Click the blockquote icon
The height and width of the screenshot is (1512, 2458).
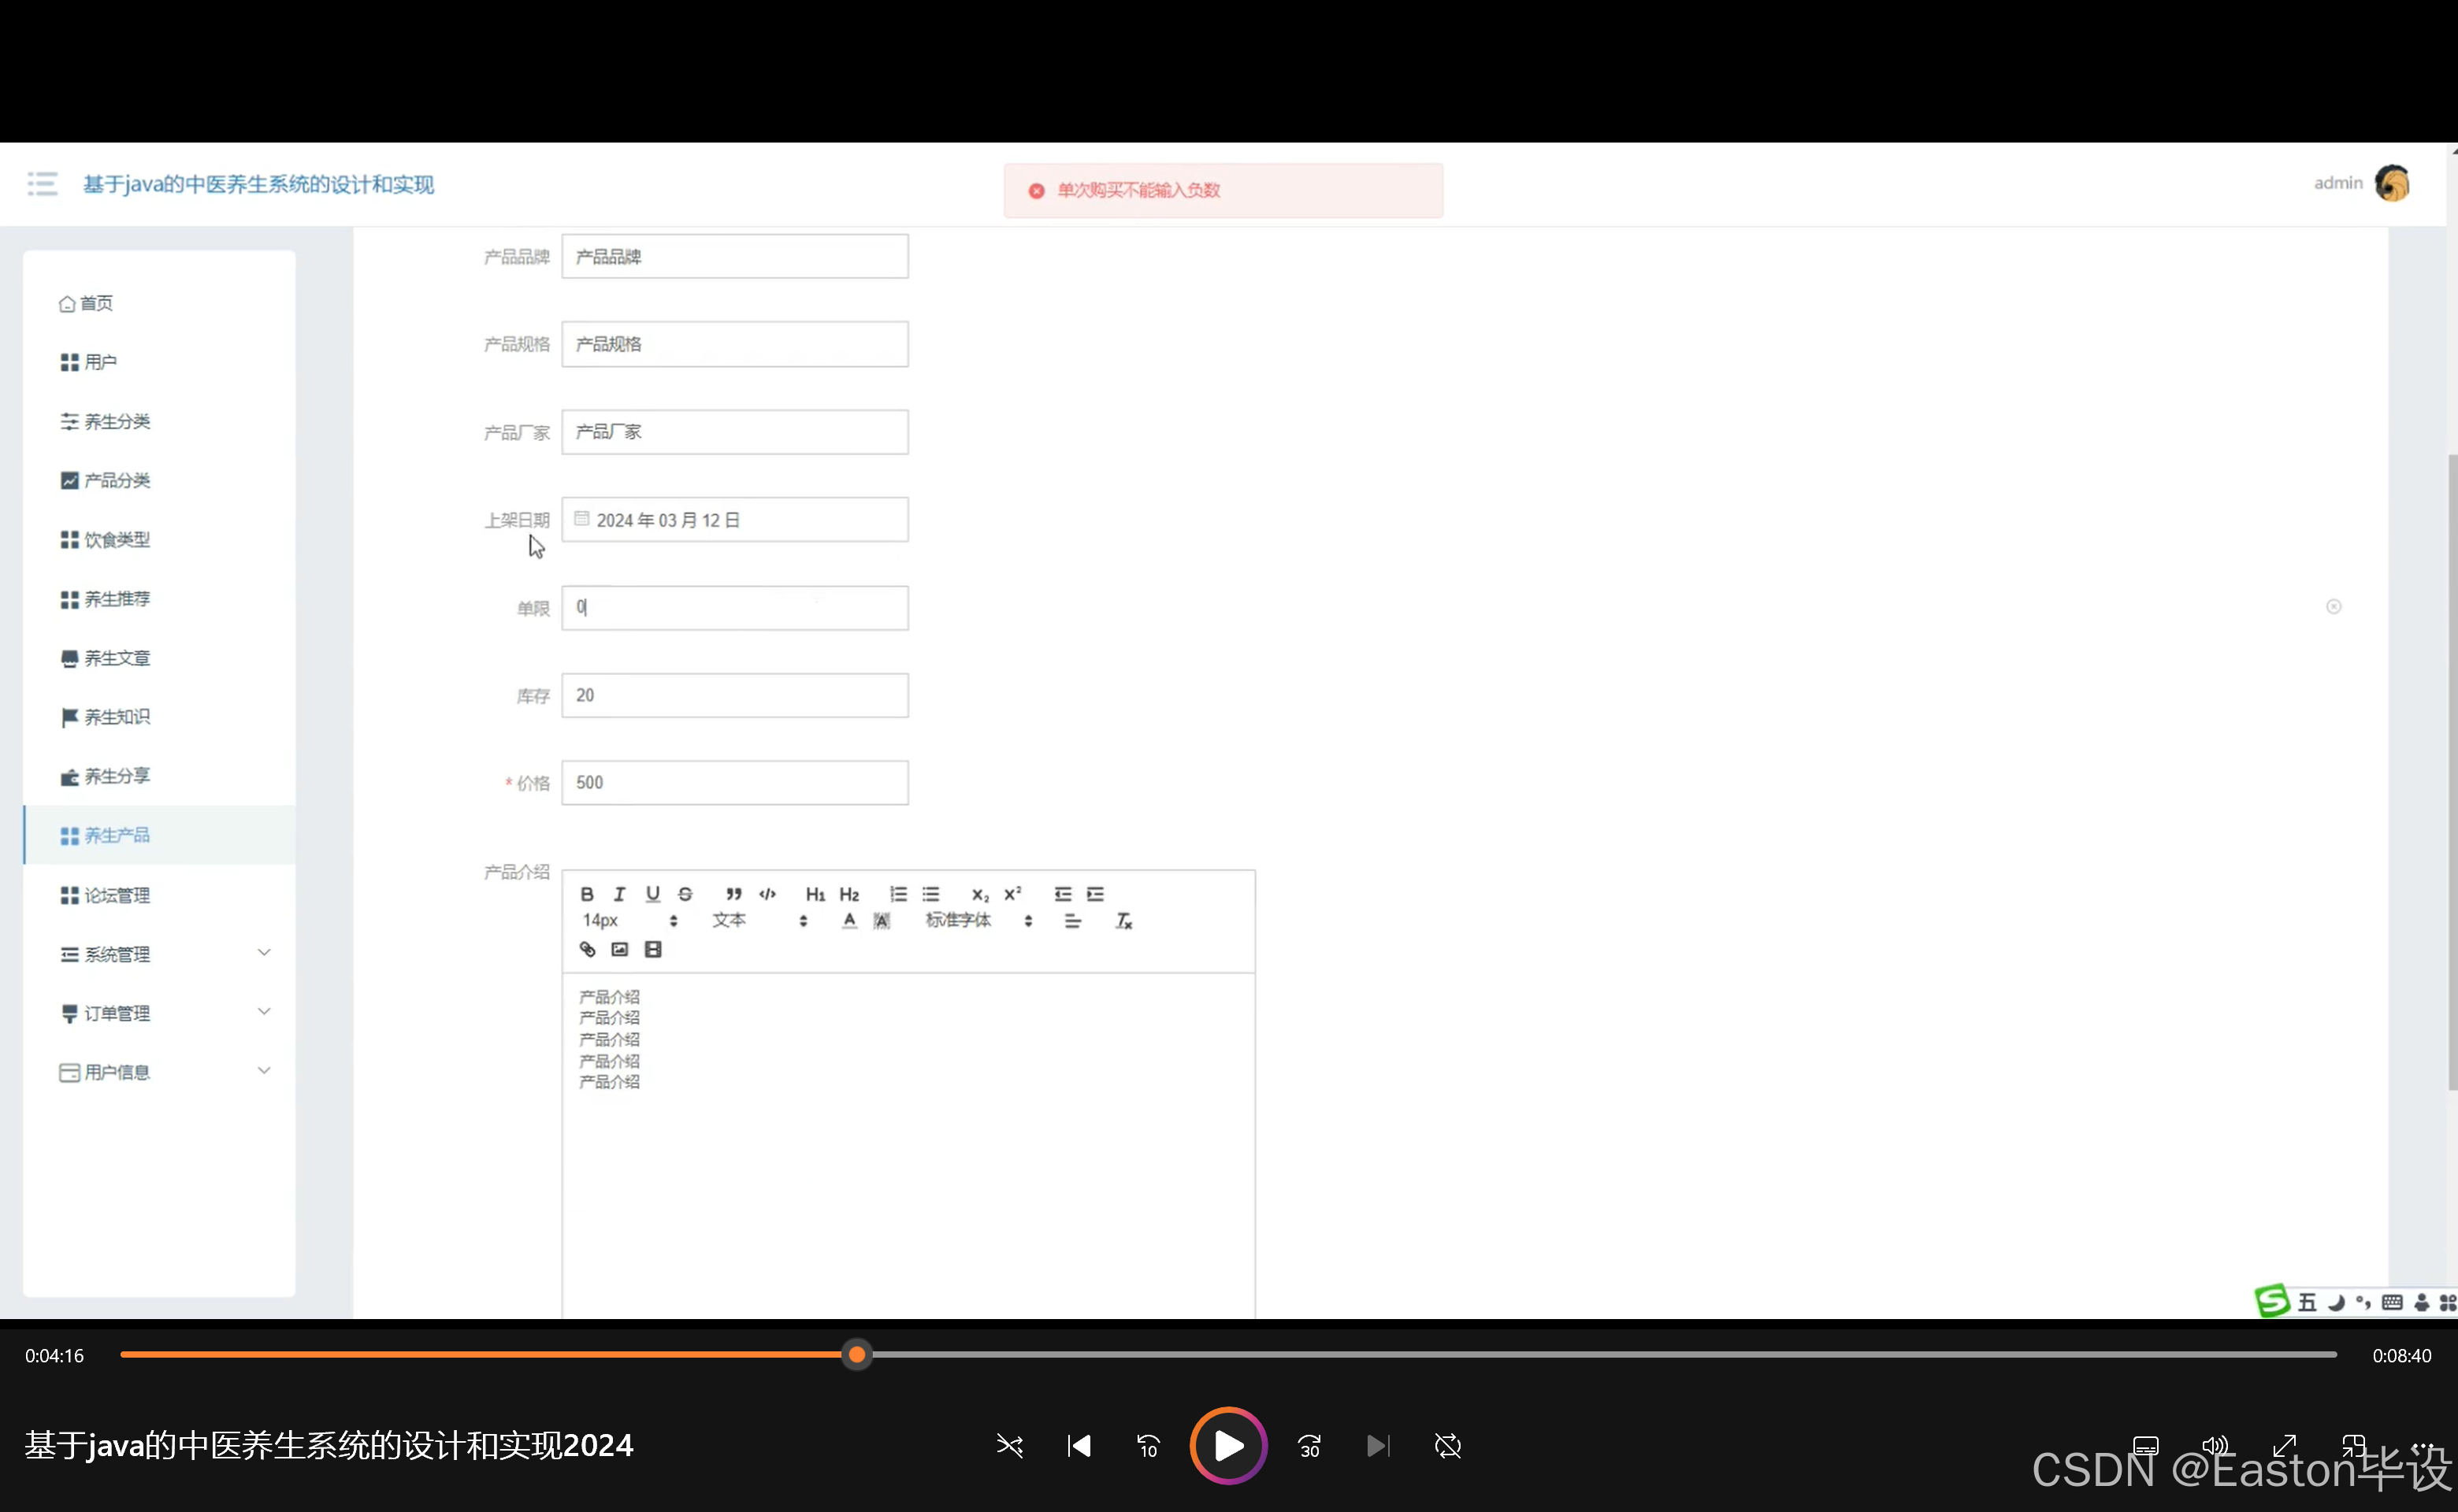coord(733,894)
